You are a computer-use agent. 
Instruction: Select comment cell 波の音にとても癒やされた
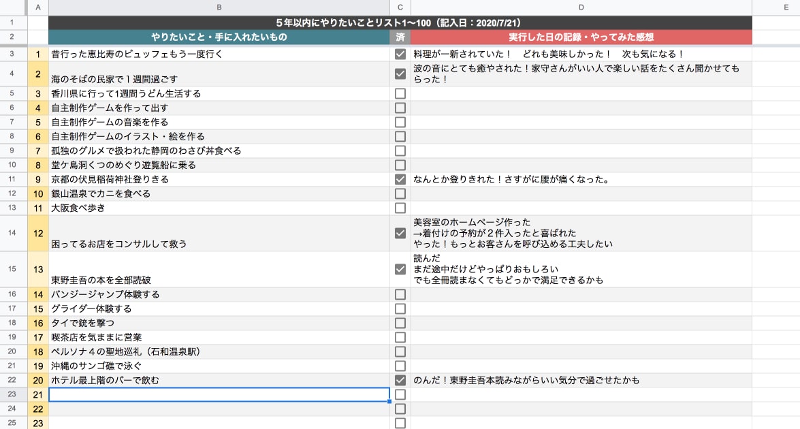(x=581, y=74)
